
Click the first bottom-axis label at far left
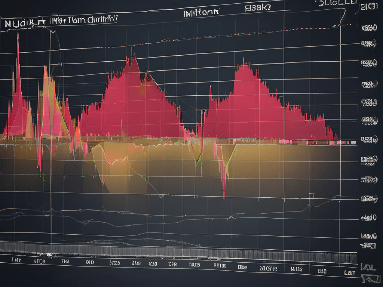point(16,259)
